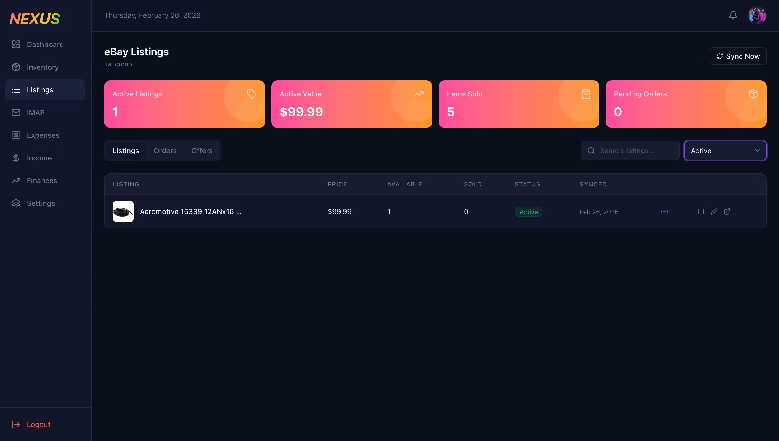Click the PRICE column header
This screenshot has height=441, width=779.
point(337,184)
